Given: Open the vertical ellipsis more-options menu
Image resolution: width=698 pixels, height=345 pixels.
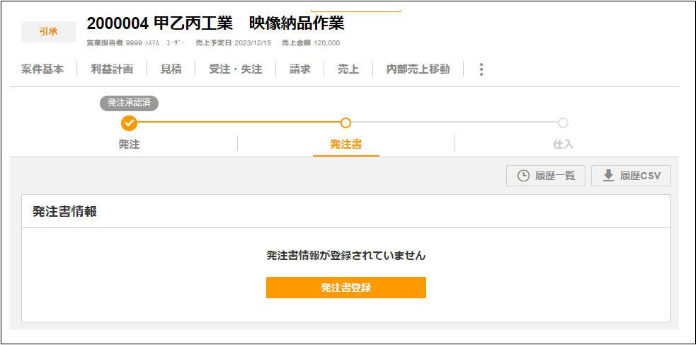Looking at the screenshot, I should tap(481, 69).
